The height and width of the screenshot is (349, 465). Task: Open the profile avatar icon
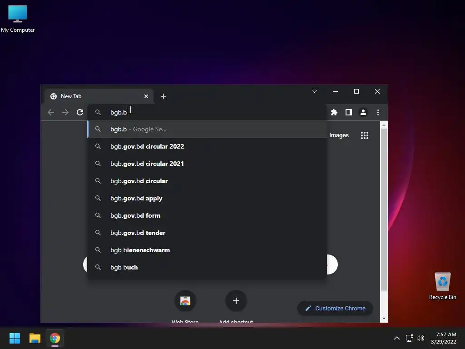363,113
